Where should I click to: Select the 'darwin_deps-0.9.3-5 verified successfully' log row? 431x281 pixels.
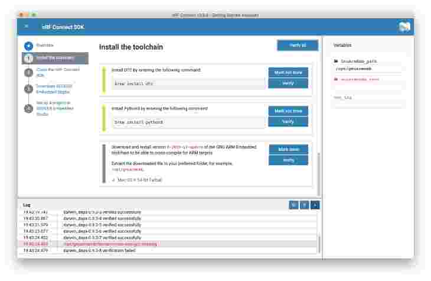pos(168,225)
